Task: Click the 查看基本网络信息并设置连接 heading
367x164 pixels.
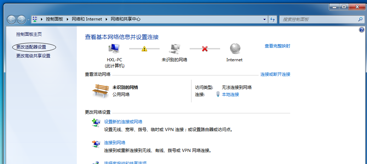Action: pyautogui.click(x=122, y=37)
